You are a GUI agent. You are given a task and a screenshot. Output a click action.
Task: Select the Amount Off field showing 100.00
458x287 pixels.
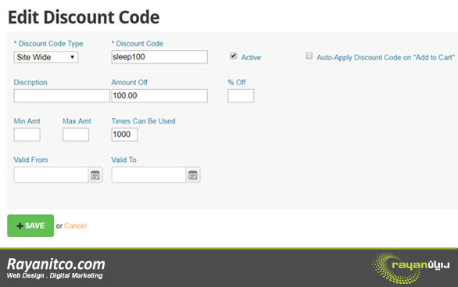[159, 96]
